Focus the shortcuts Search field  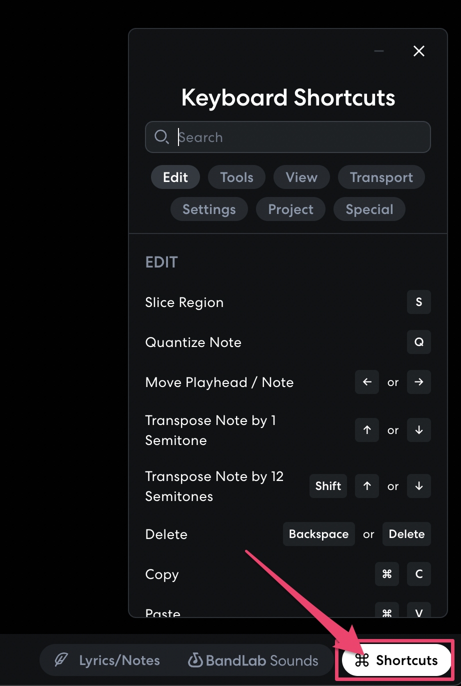(300, 137)
